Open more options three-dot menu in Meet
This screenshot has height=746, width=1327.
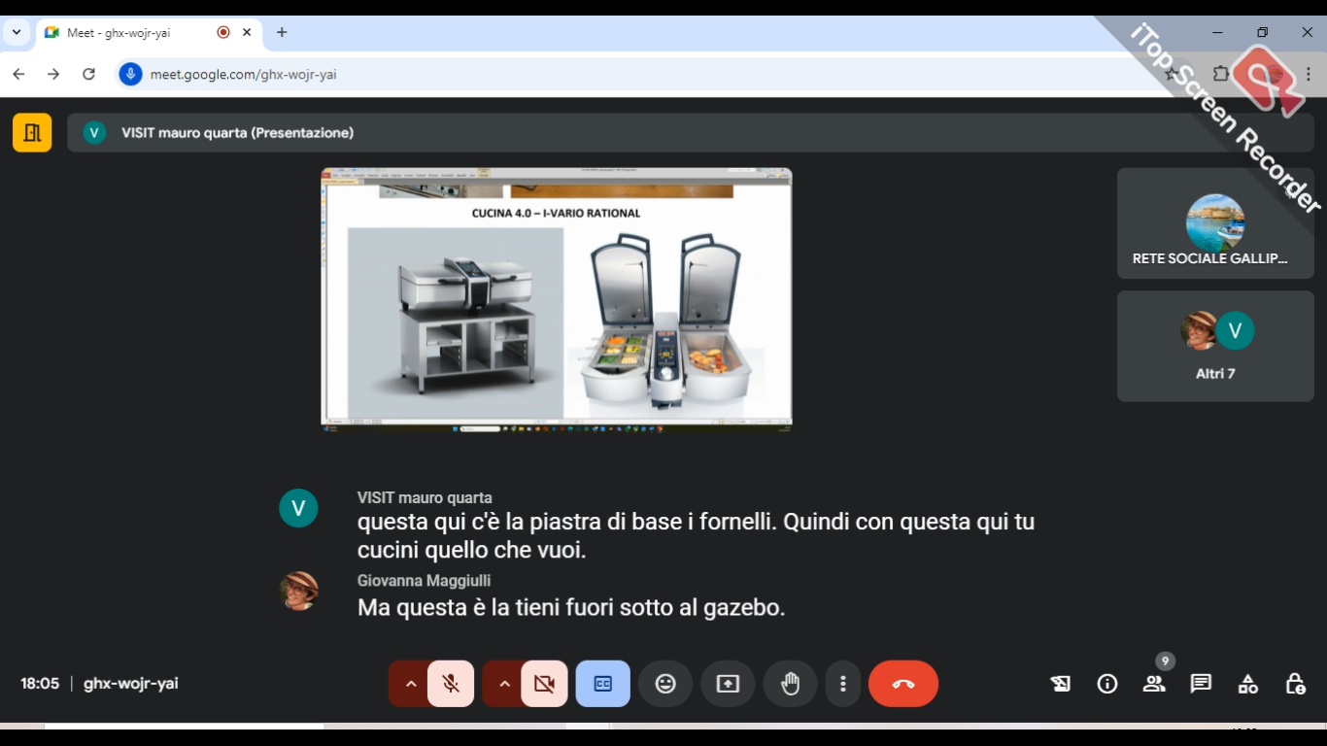coord(843,684)
